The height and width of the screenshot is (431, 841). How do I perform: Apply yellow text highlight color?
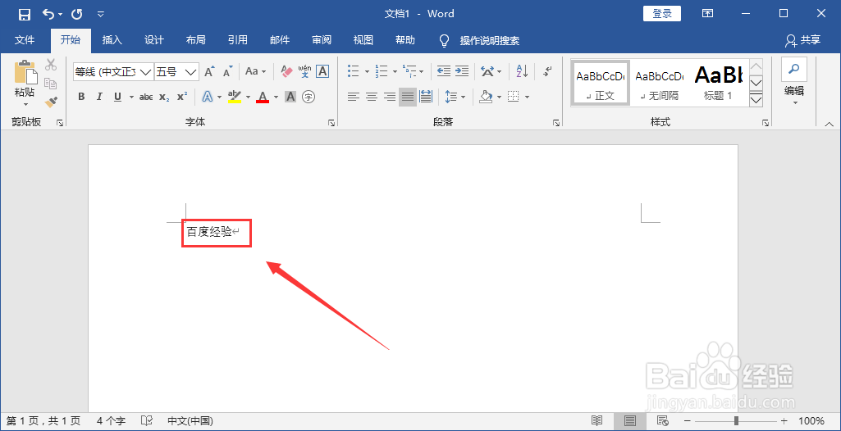click(x=235, y=97)
